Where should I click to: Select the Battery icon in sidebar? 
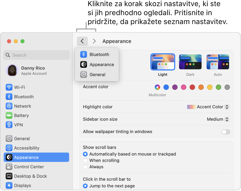(9, 115)
